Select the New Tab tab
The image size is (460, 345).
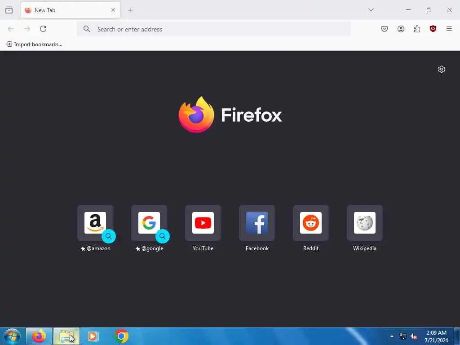pyautogui.click(x=71, y=10)
